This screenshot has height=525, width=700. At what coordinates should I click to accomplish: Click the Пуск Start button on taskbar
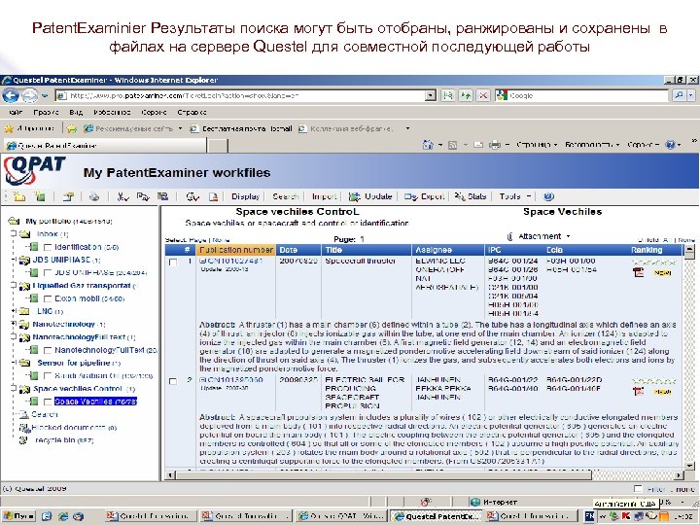pyautogui.click(x=18, y=516)
